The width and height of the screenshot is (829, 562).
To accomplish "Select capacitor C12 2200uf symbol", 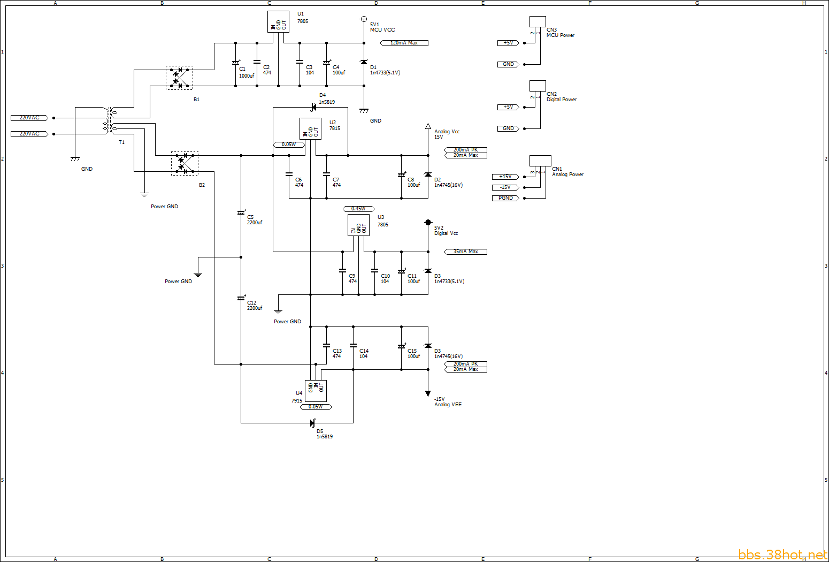I will pos(241,298).
